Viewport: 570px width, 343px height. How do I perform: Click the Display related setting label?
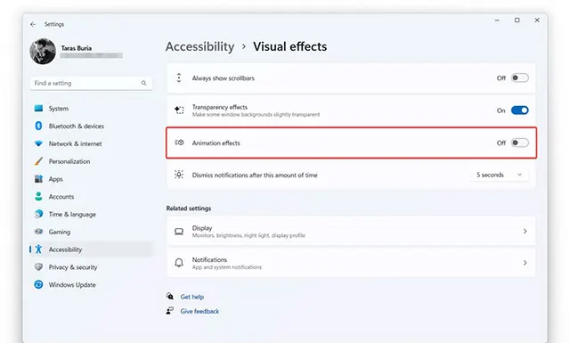tap(202, 228)
